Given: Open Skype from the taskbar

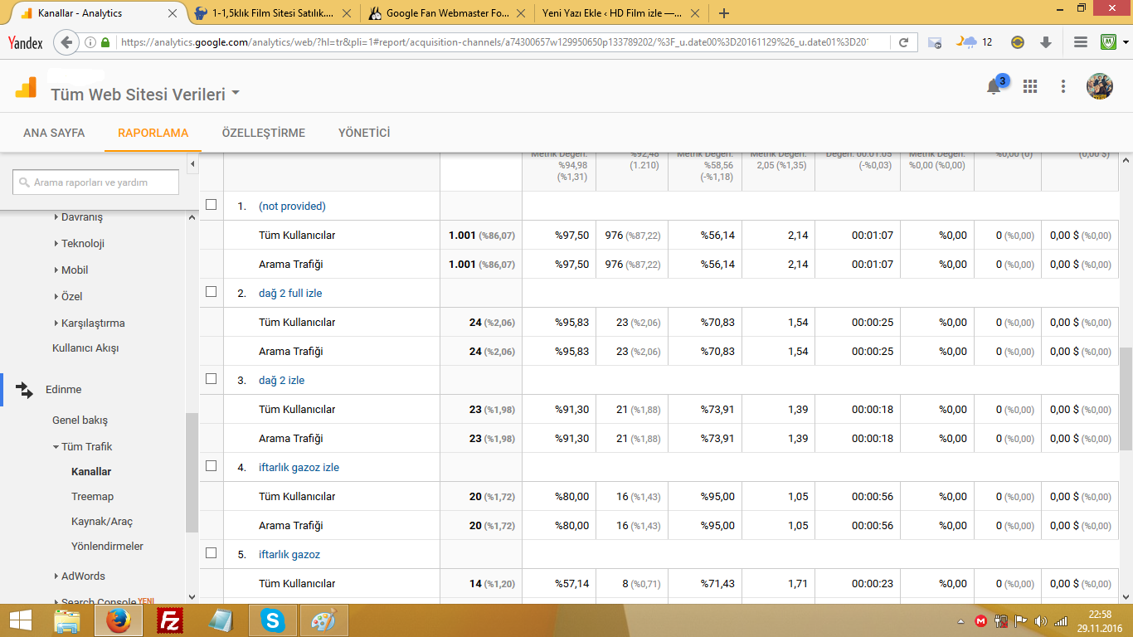Looking at the screenshot, I should point(272,620).
